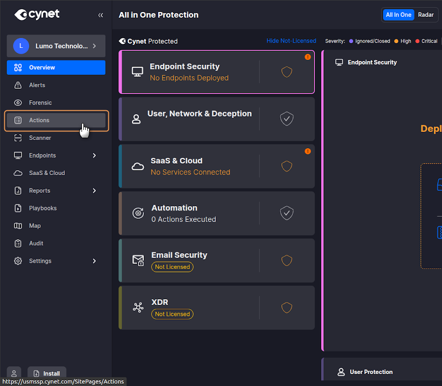Open the Forensic page
This screenshot has width=442, height=386.
pos(40,103)
